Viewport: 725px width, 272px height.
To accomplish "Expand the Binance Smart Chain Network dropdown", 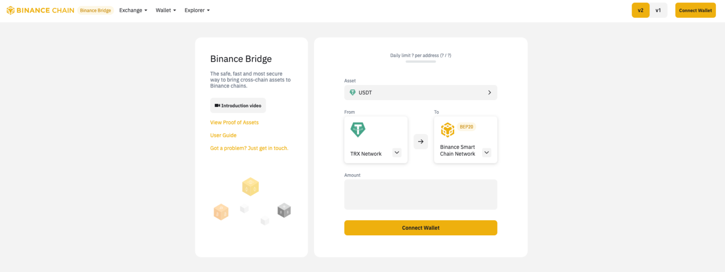I will click(x=487, y=152).
